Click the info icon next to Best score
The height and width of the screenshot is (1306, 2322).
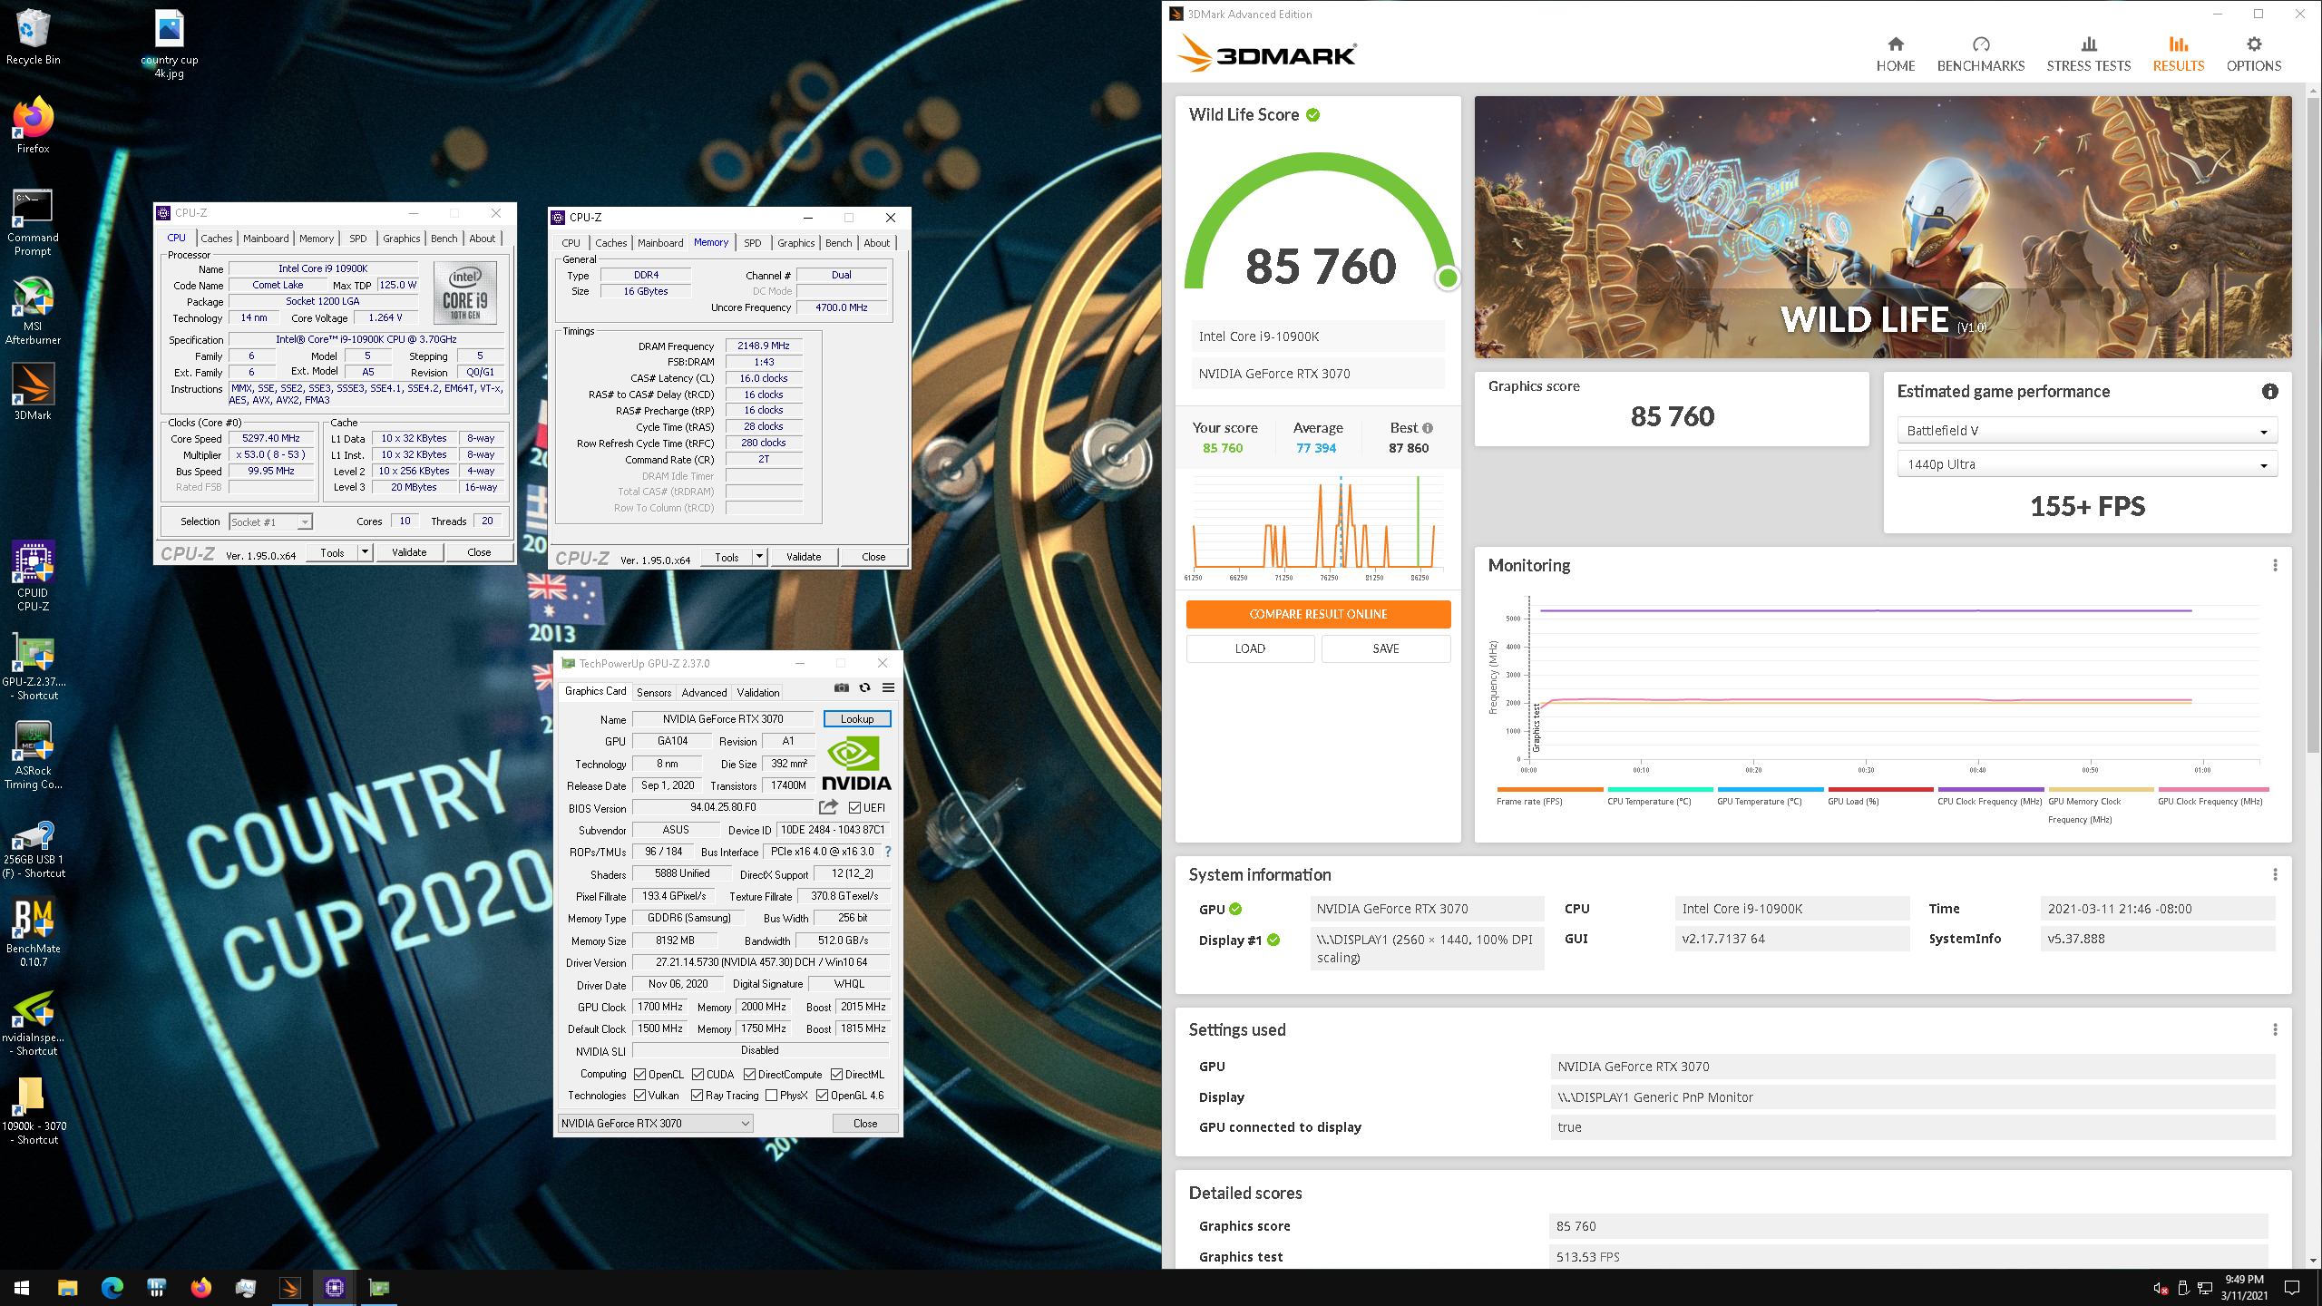pyautogui.click(x=1428, y=428)
